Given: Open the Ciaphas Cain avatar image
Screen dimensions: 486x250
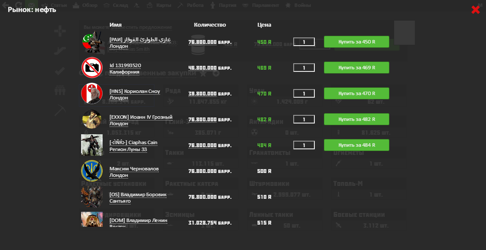Looking at the screenshot, I should (x=92, y=145).
